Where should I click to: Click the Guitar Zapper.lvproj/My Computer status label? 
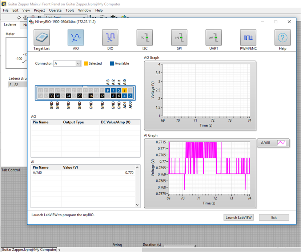[x=29, y=249]
